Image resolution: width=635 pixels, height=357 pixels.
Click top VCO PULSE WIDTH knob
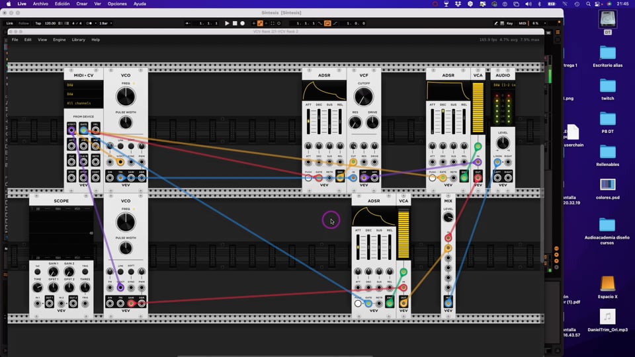(x=126, y=122)
